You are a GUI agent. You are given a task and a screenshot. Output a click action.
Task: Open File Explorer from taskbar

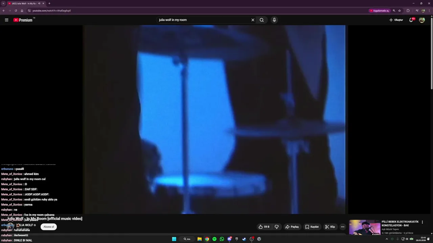point(200,239)
